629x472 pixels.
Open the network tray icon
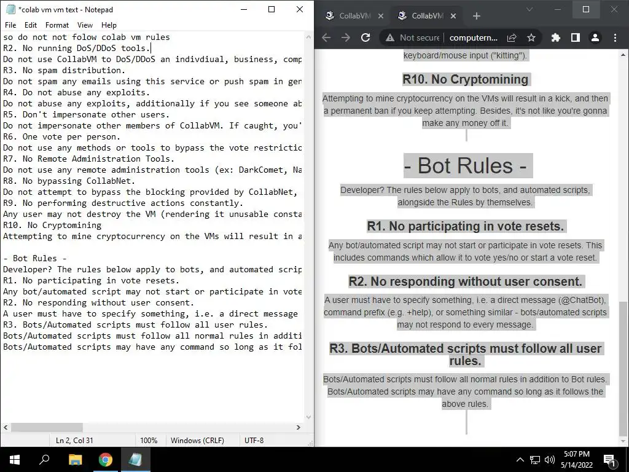pos(535,460)
